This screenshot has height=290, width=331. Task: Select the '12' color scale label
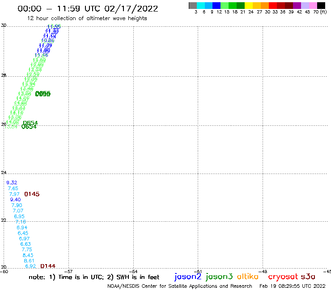click(x=219, y=12)
